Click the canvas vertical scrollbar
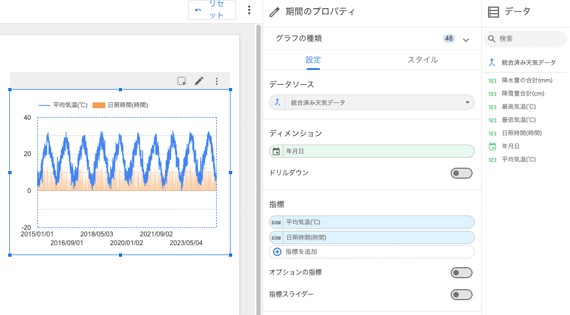This screenshot has width=570, height=315. tap(259, 165)
